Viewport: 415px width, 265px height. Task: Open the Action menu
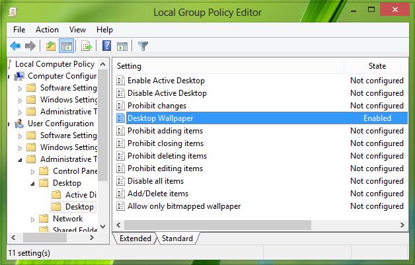pyautogui.click(x=47, y=30)
